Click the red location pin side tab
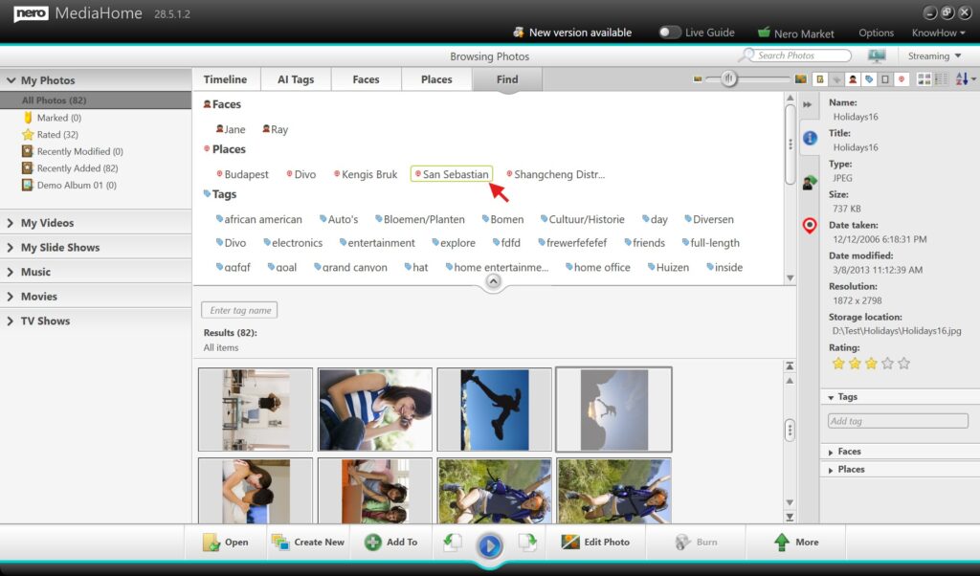 (810, 226)
